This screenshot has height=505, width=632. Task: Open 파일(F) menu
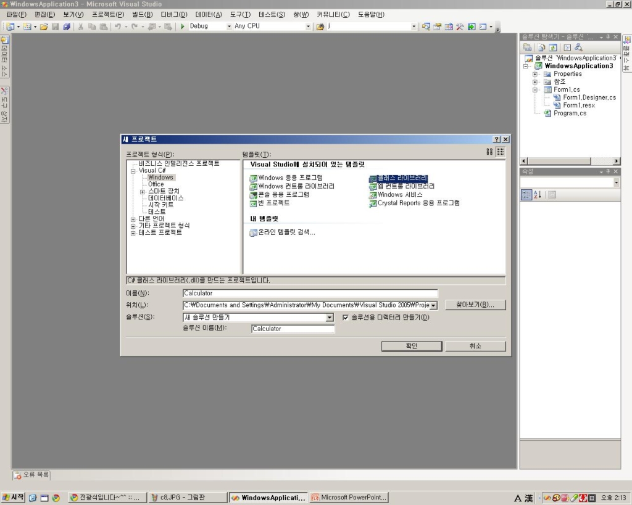[x=16, y=15]
